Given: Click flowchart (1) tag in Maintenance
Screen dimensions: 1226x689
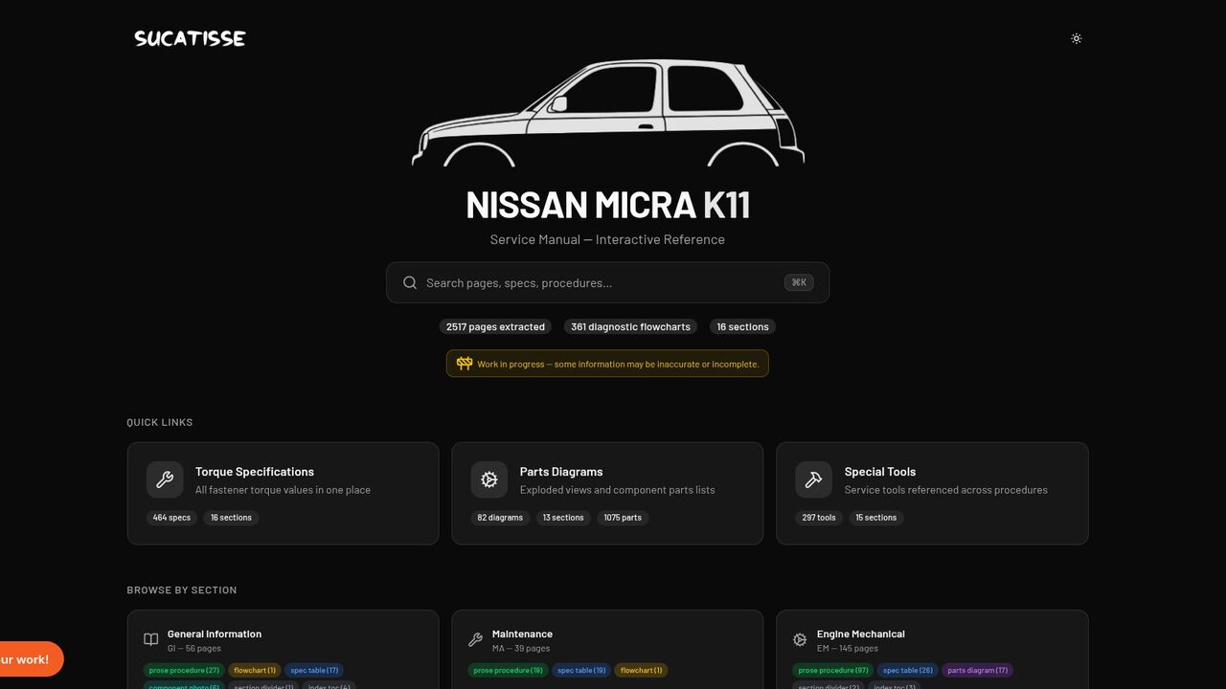Looking at the screenshot, I should 641,670.
